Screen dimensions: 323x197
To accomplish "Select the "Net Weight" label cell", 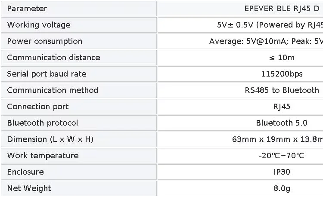I will [29, 188].
